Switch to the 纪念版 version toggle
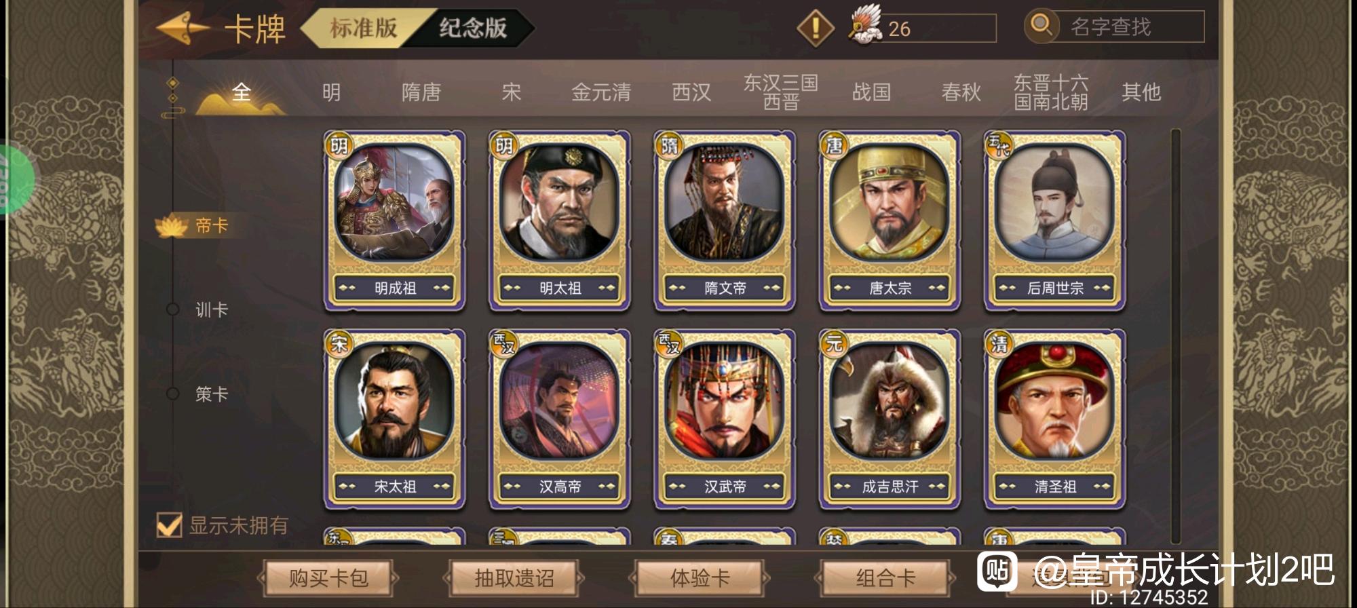Viewport: 1357px width, 608px height. [x=473, y=28]
